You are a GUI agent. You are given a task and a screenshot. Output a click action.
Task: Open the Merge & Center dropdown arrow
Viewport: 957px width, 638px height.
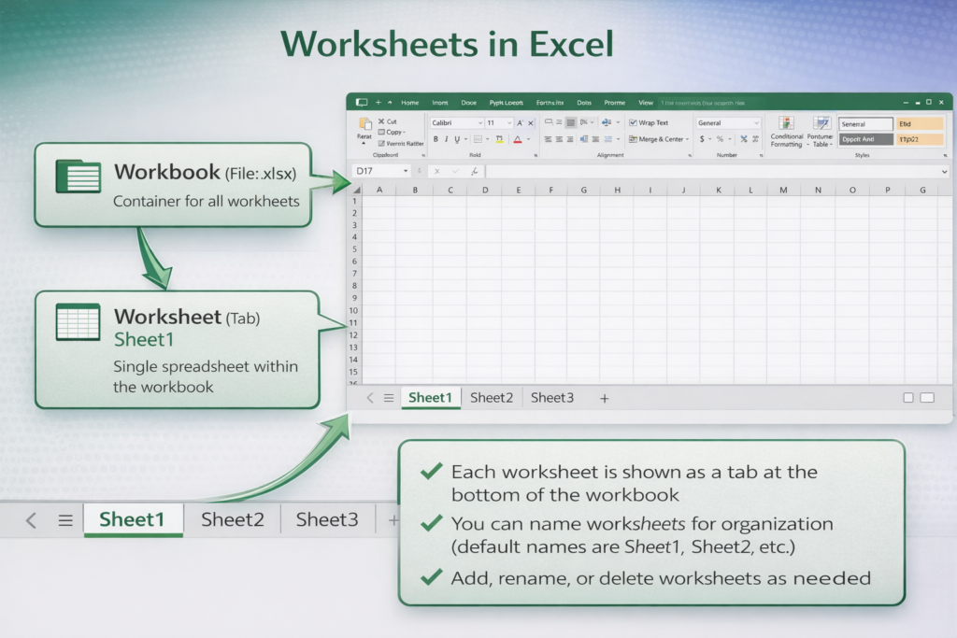click(687, 139)
